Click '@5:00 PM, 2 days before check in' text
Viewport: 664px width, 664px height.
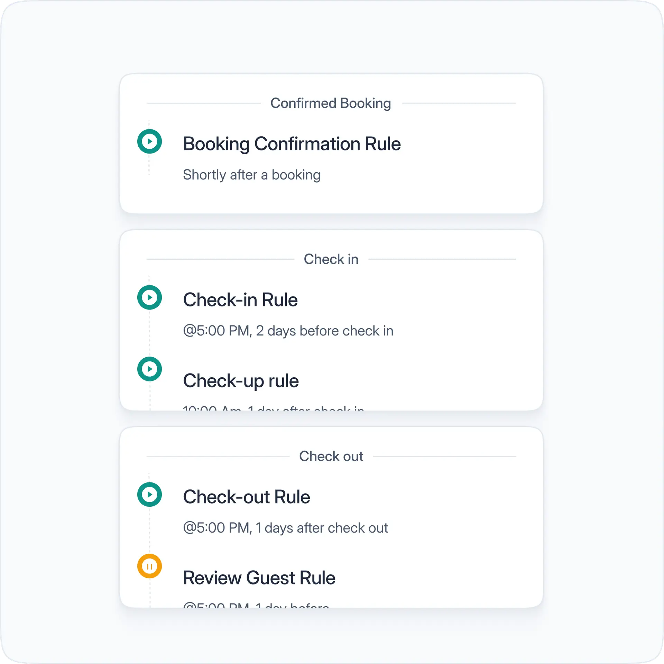coord(288,331)
